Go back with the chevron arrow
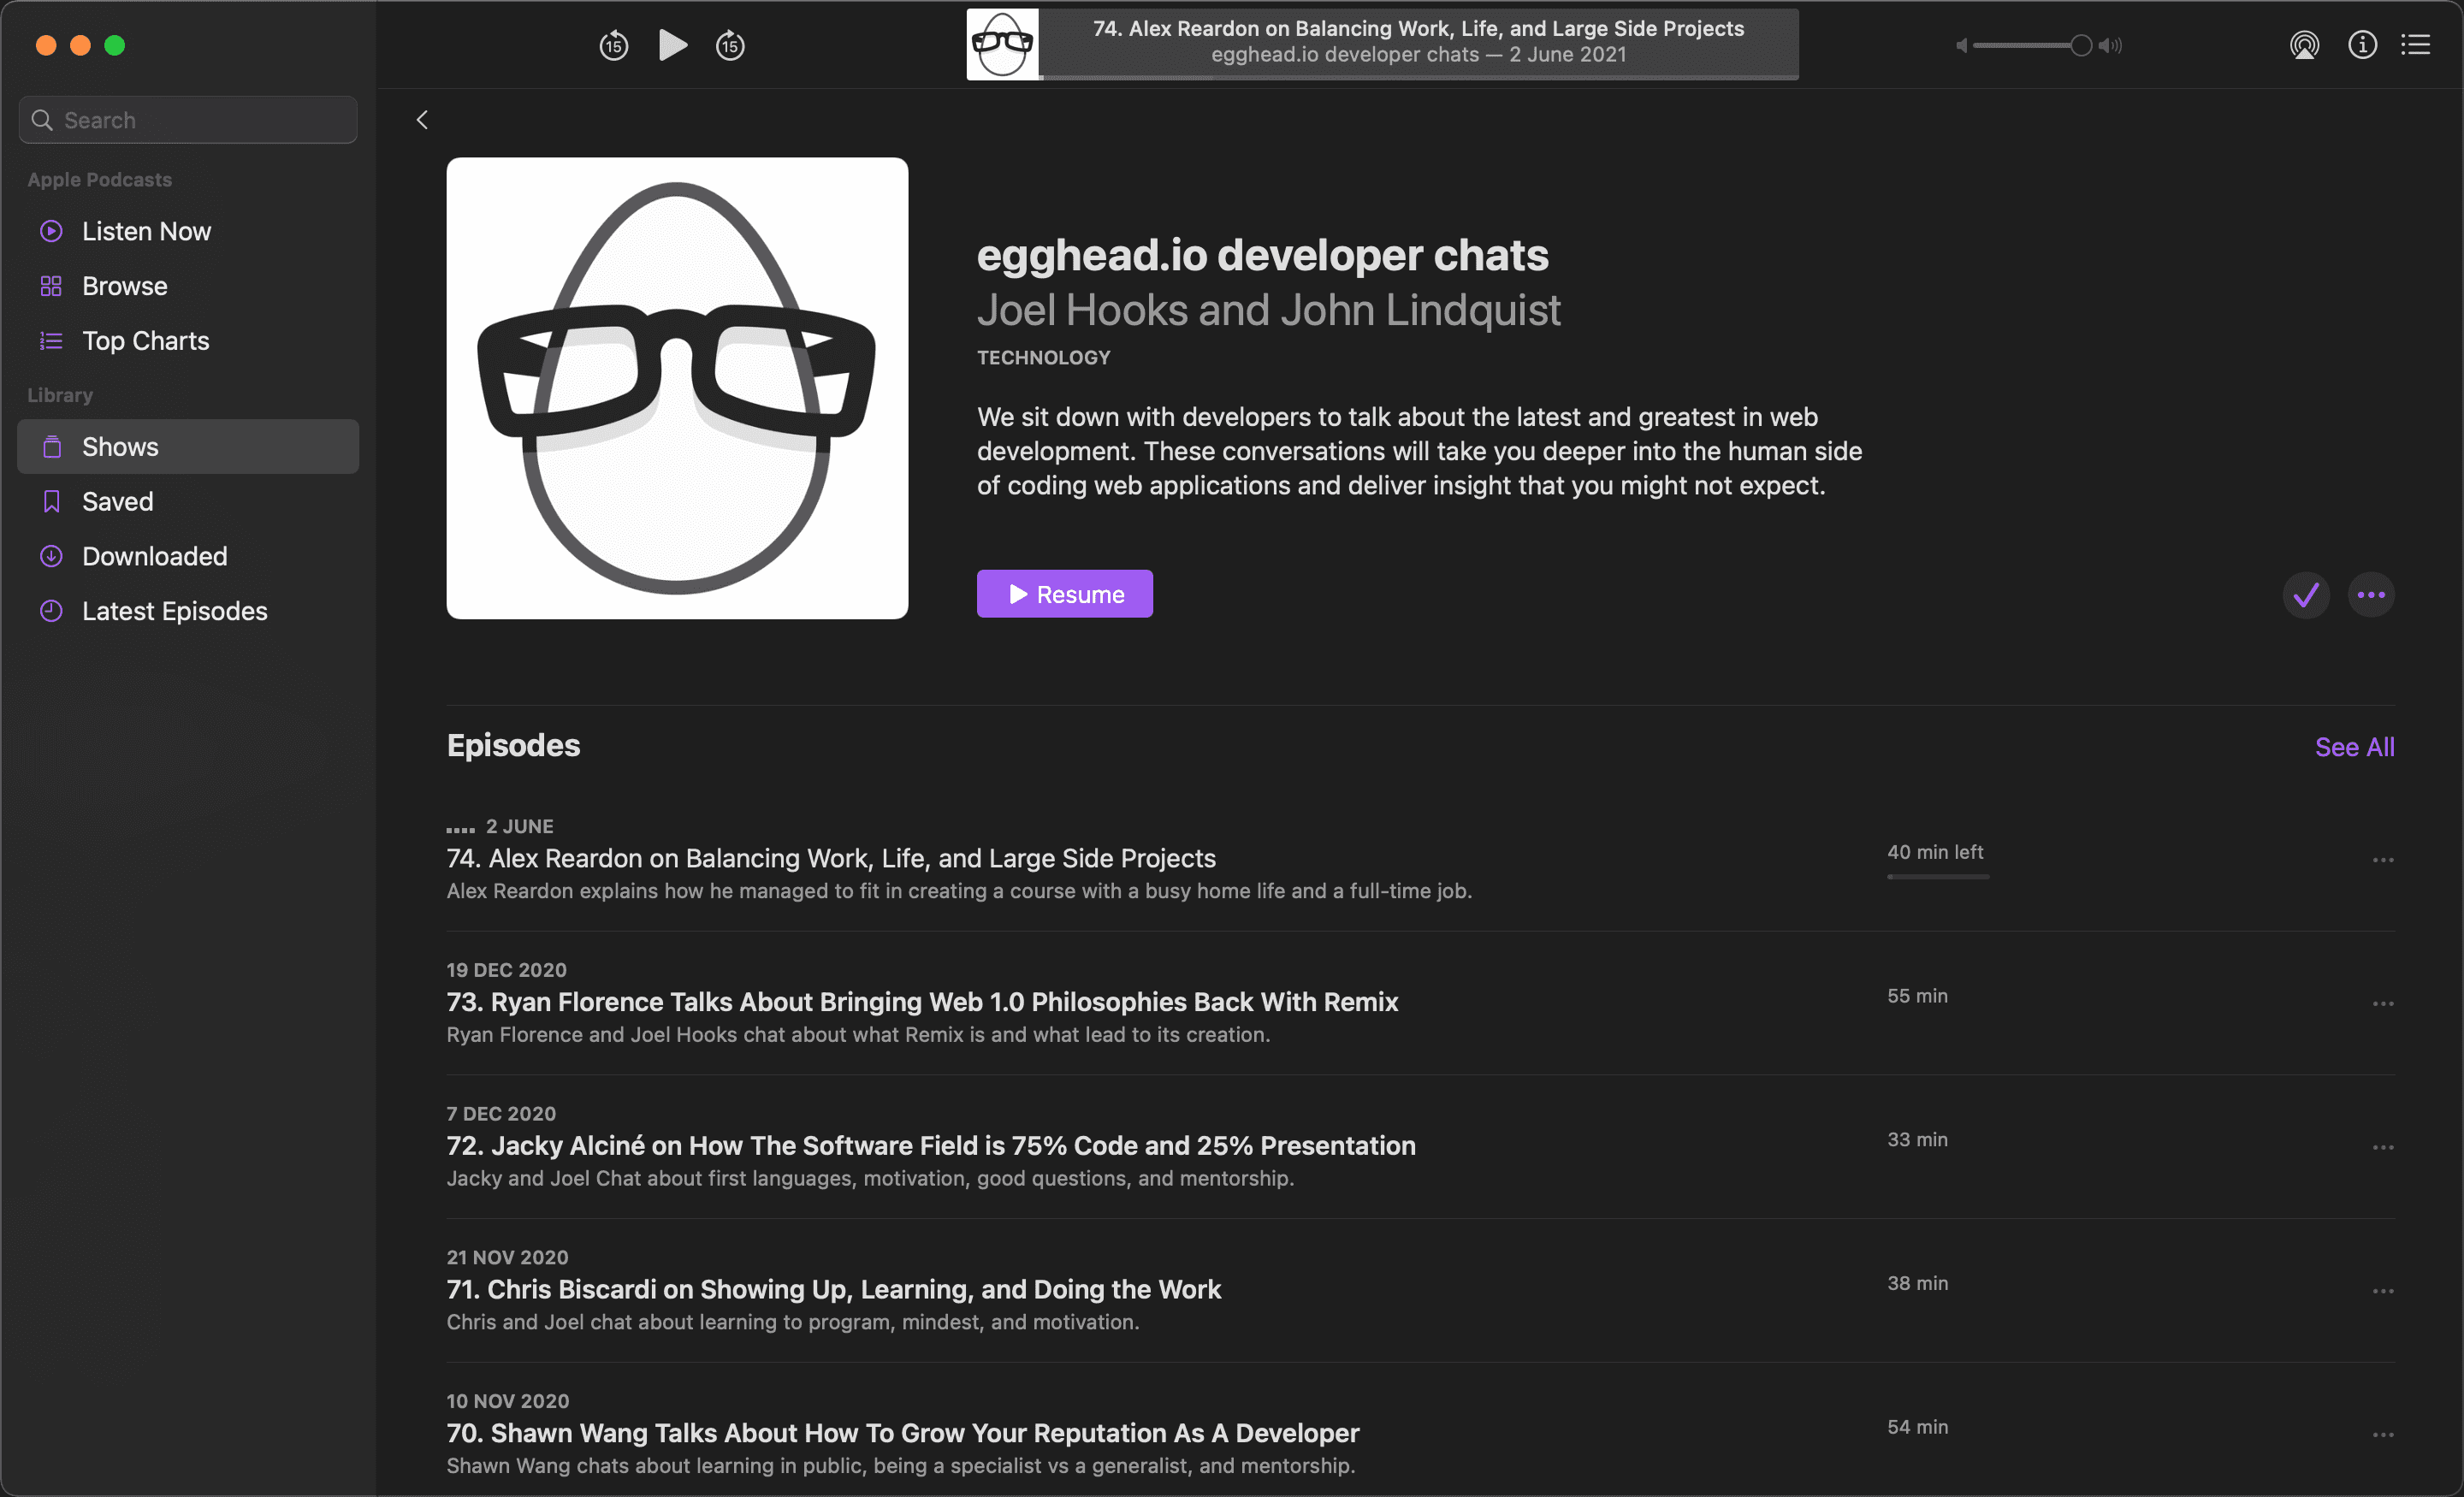The height and width of the screenshot is (1497, 2464). [422, 120]
